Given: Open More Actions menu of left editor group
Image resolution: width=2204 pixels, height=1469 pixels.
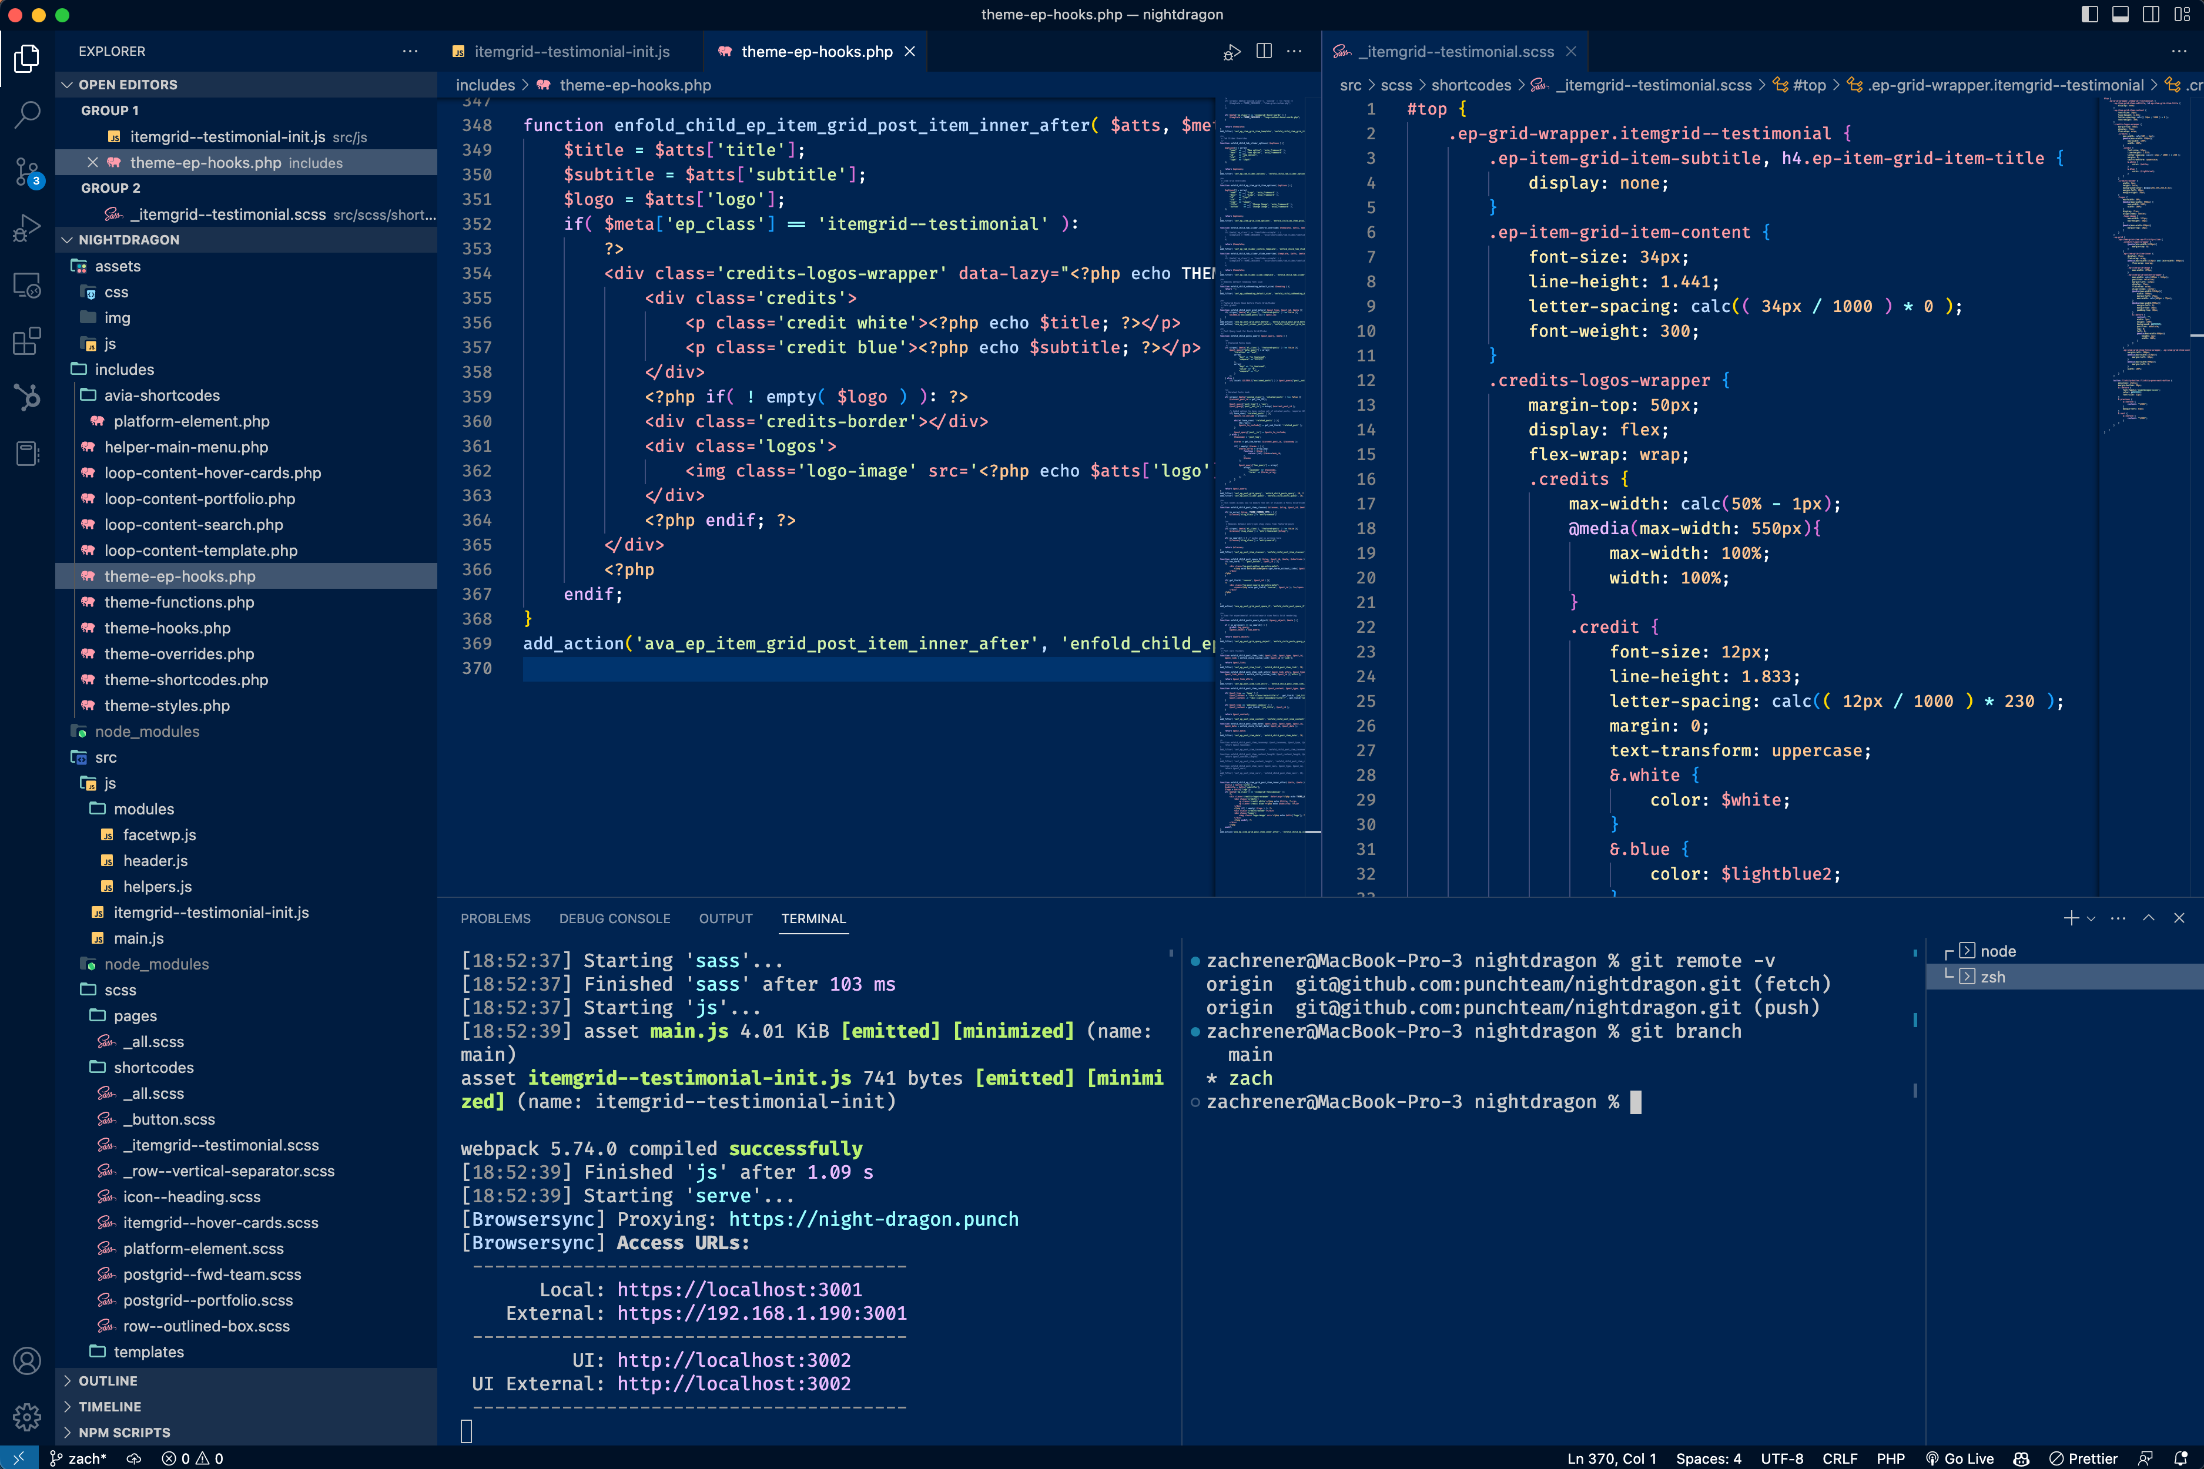Looking at the screenshot, I should [1295, 52].
